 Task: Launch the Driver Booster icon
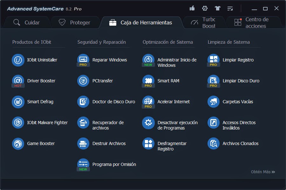tap(18, 81)
